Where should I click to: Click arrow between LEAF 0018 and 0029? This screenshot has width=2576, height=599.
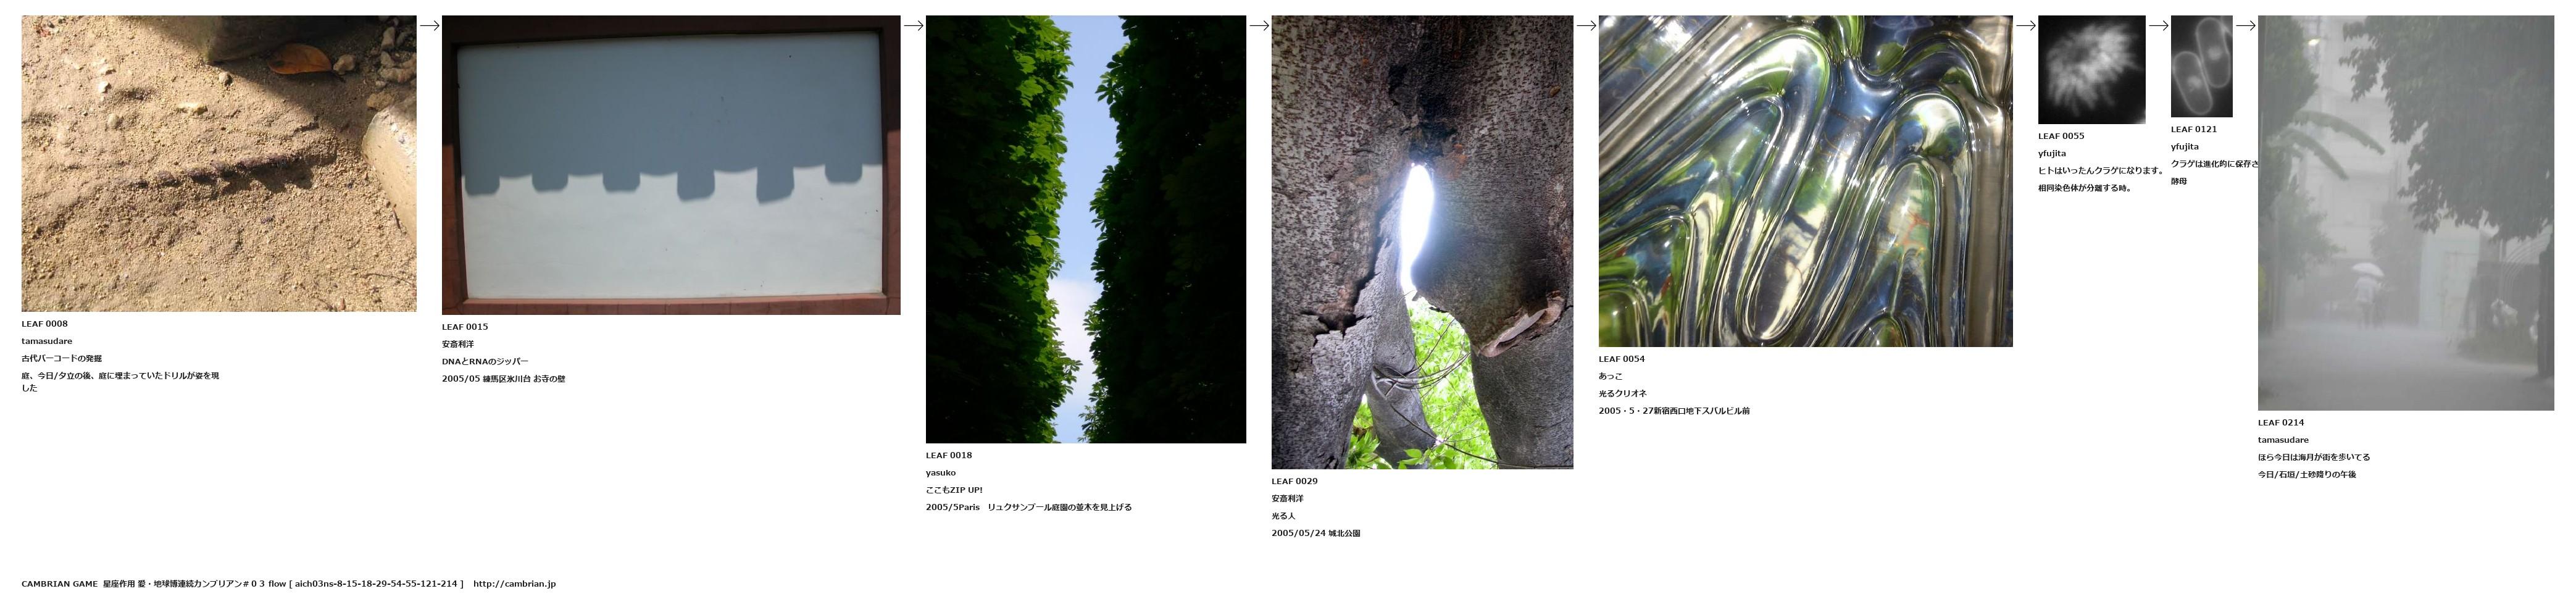pyautogui.click(x=1259, y=26)
